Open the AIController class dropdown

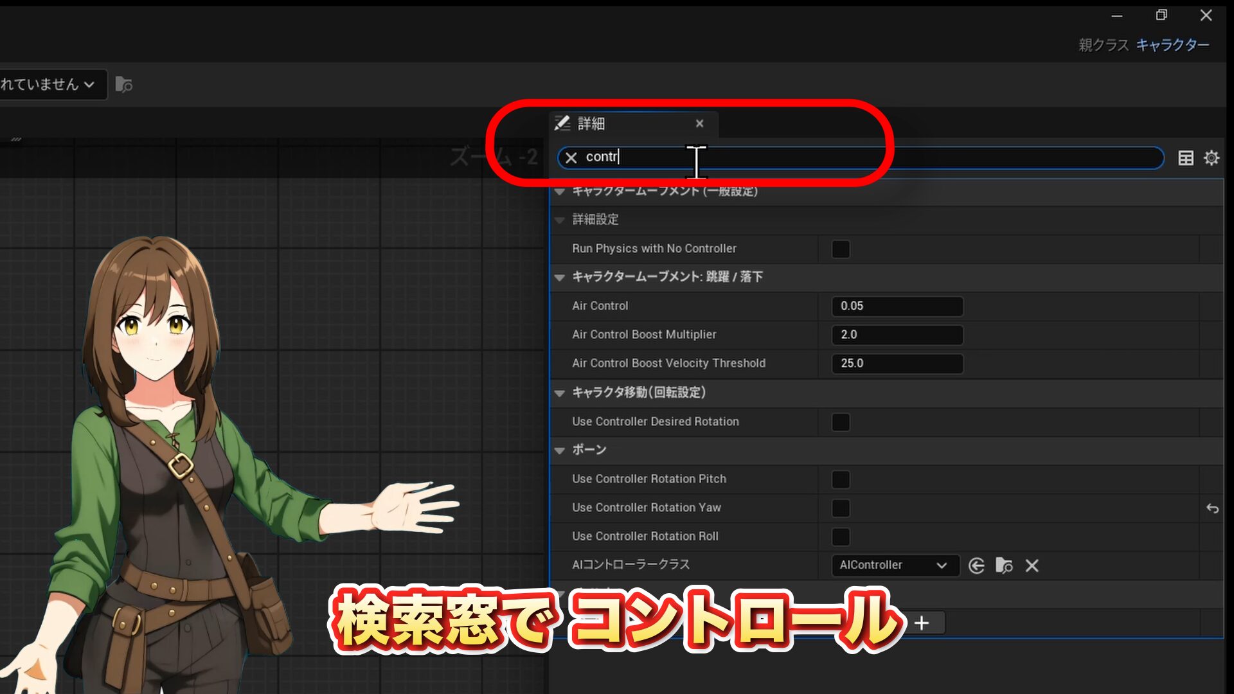894,565
